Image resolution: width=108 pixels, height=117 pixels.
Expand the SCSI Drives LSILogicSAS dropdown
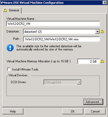[x=63, y=82]
